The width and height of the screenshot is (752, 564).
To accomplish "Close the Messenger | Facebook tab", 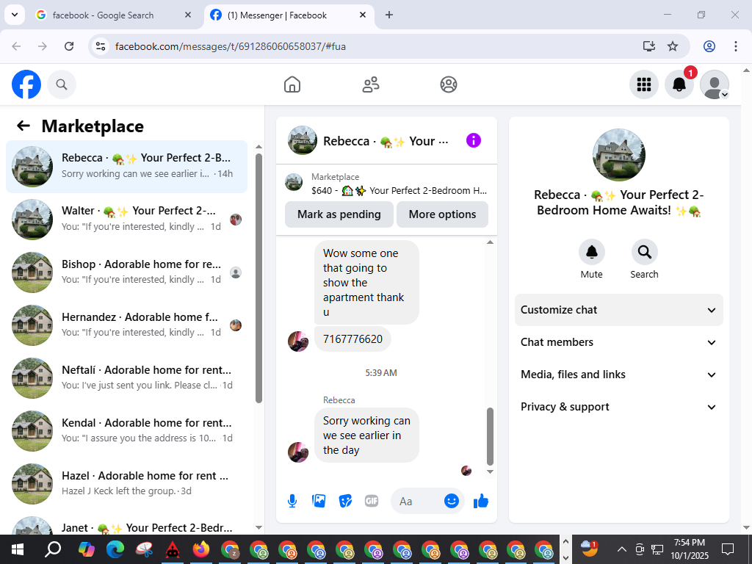I will [x=363, y=15].
